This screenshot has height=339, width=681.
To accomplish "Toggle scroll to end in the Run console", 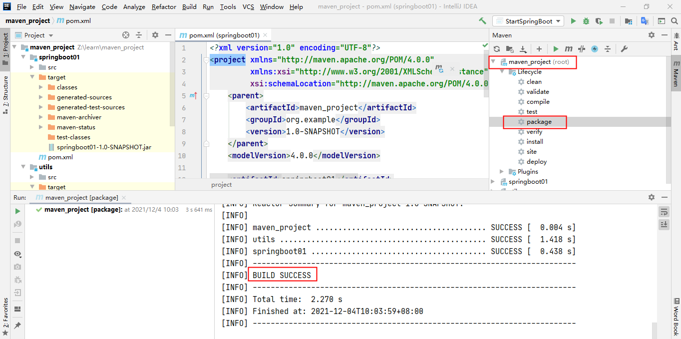I will click(x=664, y=224).
